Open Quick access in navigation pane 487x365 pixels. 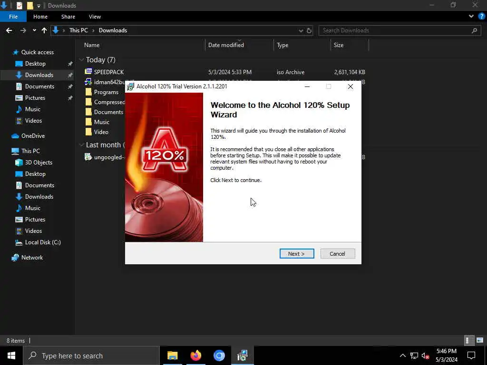tap(37, 52)
